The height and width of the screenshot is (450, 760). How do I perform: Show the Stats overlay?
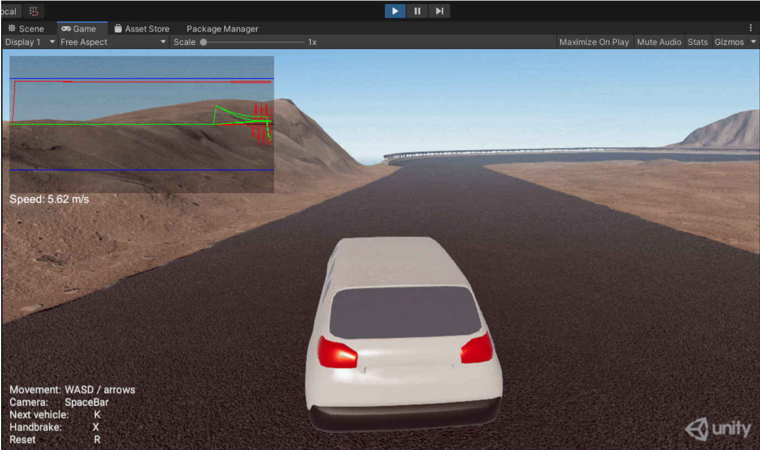point(697,41)
